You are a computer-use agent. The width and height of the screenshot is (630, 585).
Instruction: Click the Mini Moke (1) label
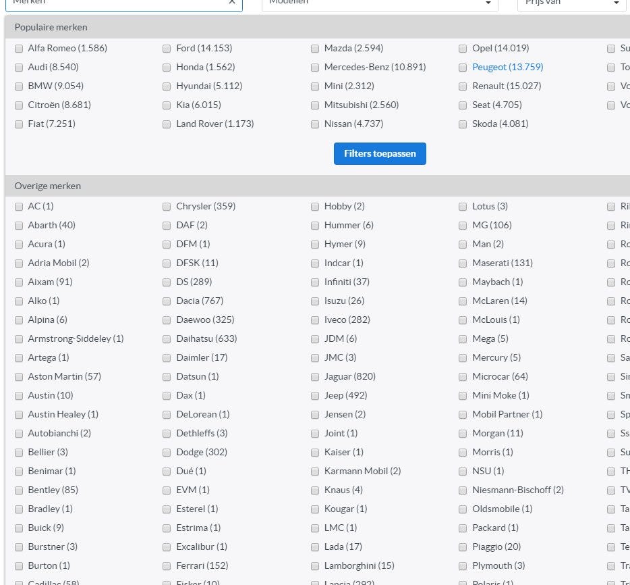click(x=500, y=395)
